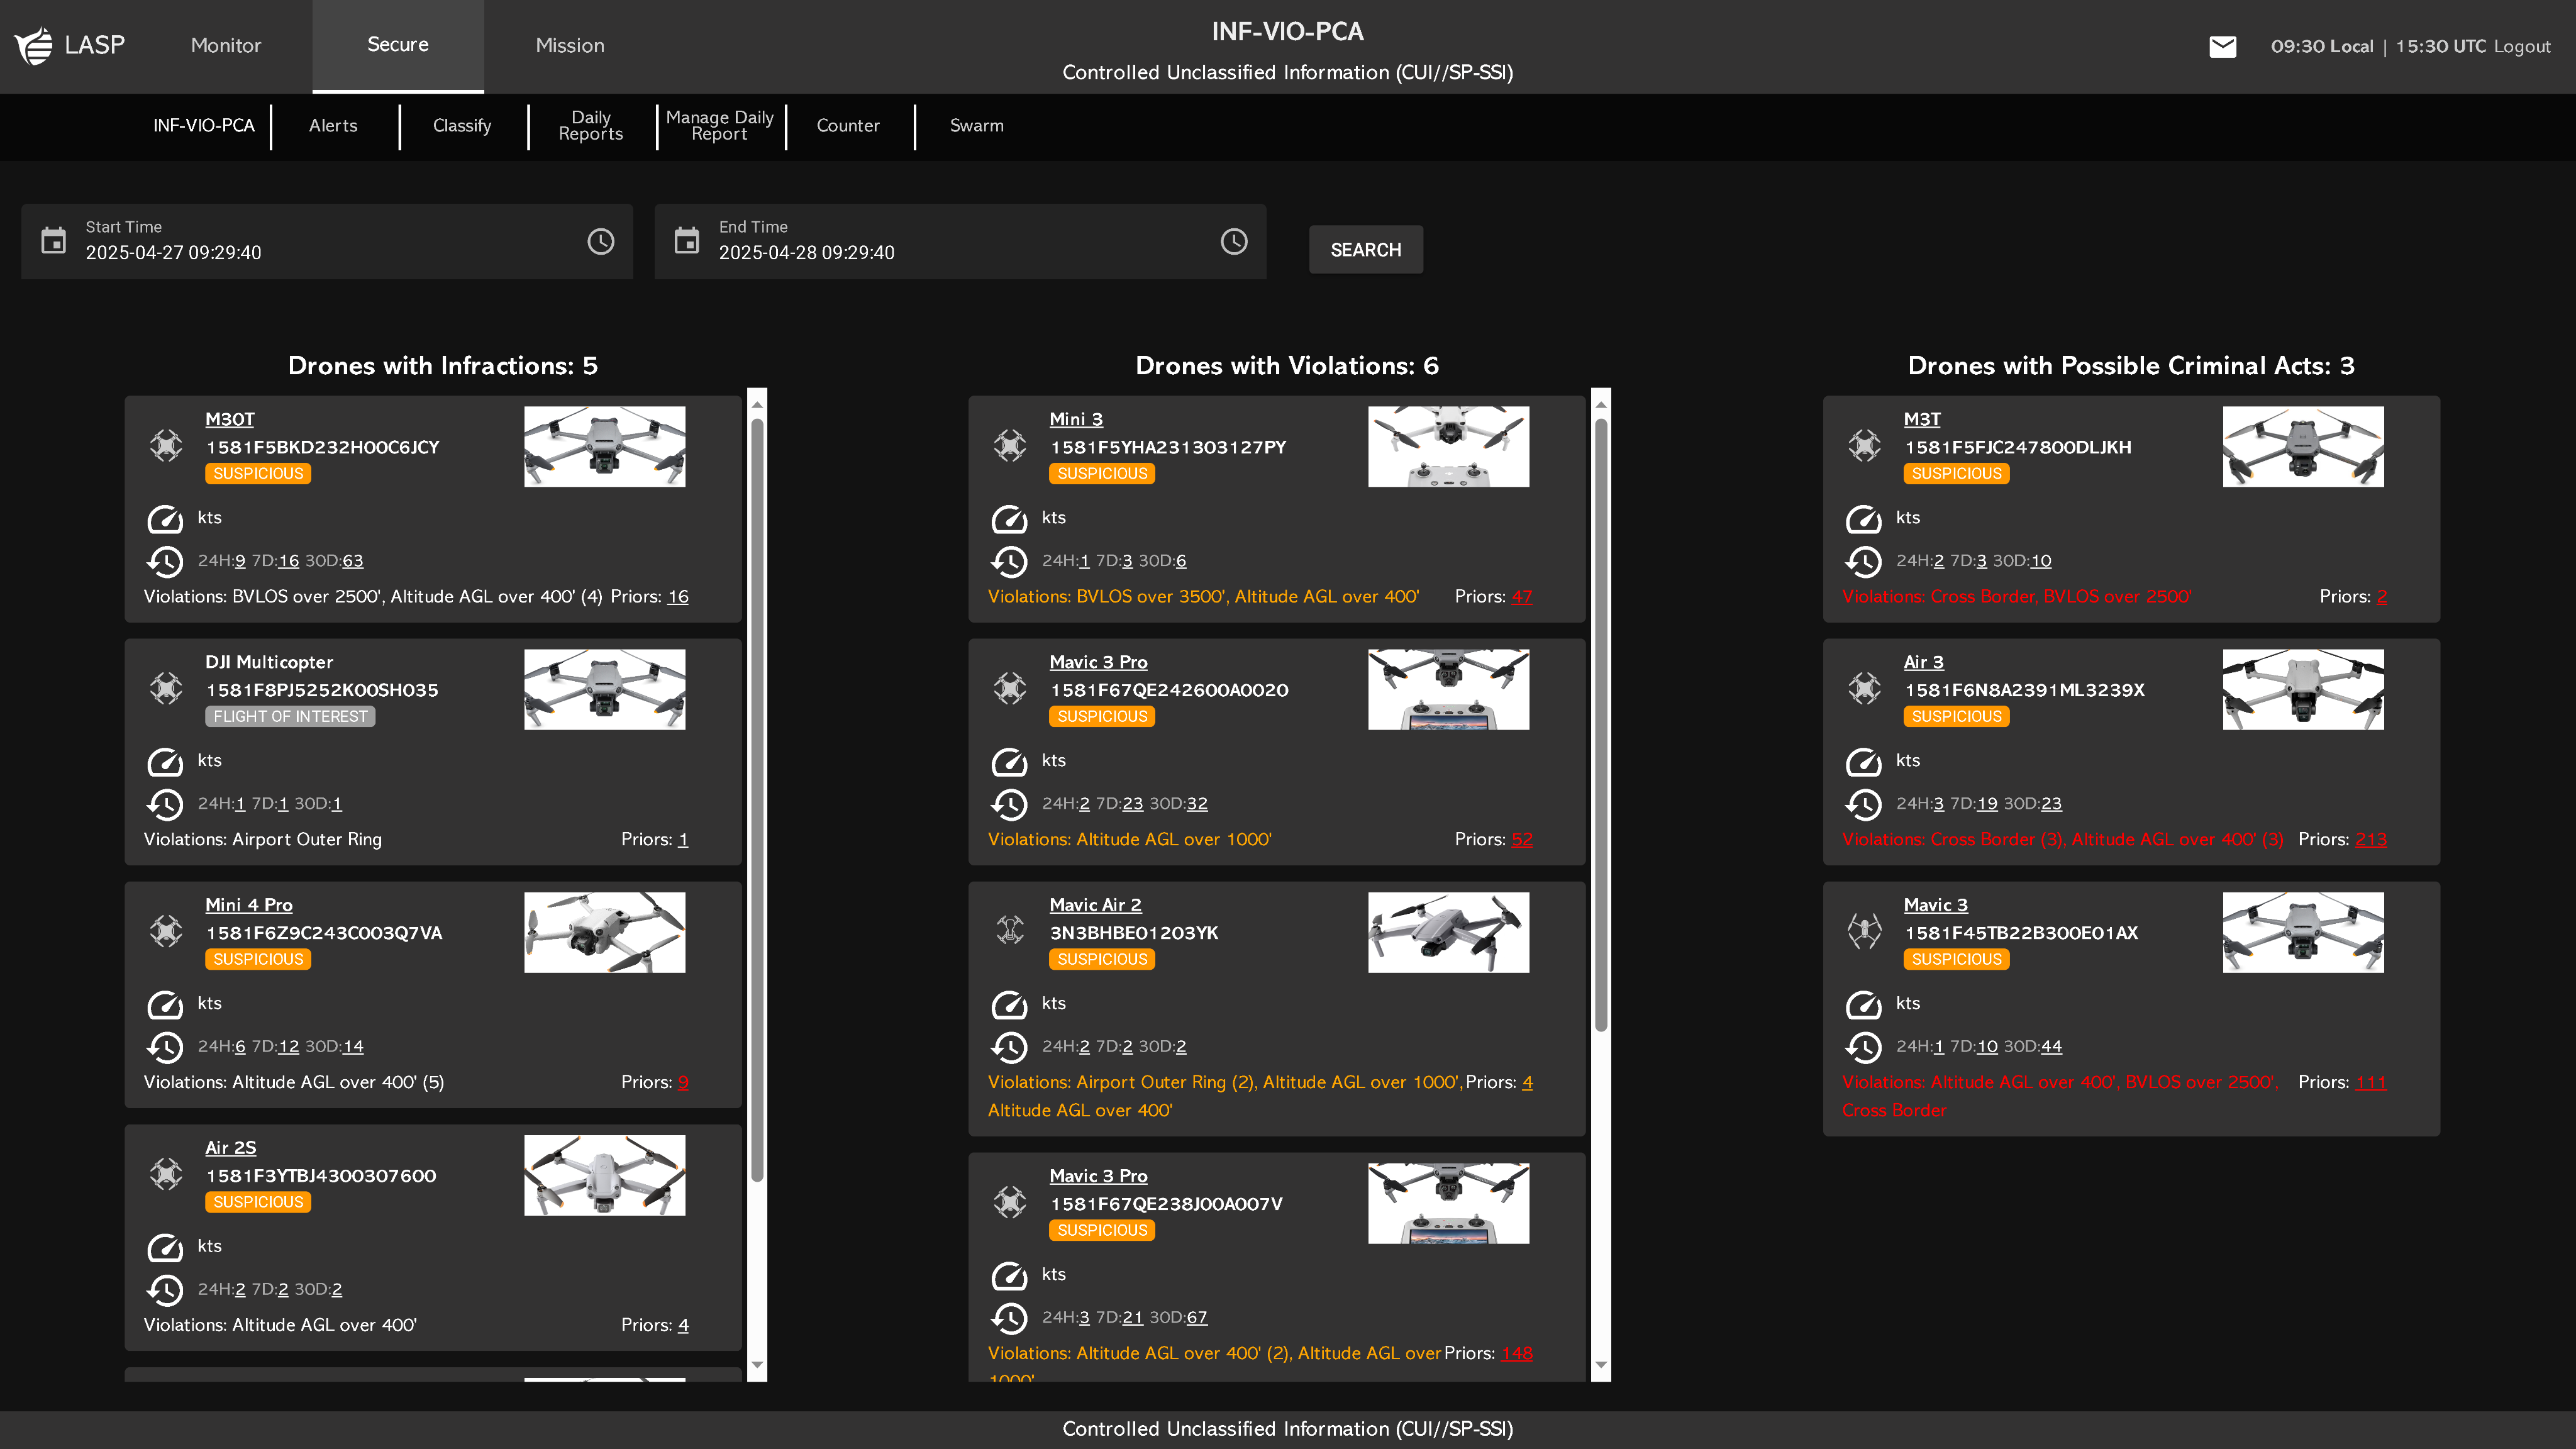Click the SEARCH button

pos(1366,250)
